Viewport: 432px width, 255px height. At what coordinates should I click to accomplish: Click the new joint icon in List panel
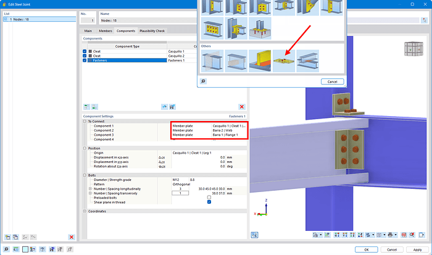pyautogui.click(x=7, y=237)
